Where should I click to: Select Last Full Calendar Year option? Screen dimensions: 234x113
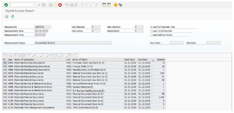click(151, 27)
